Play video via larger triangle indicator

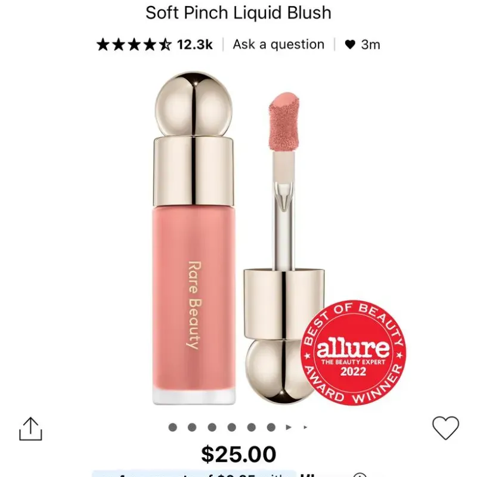[x=289, y=427]
